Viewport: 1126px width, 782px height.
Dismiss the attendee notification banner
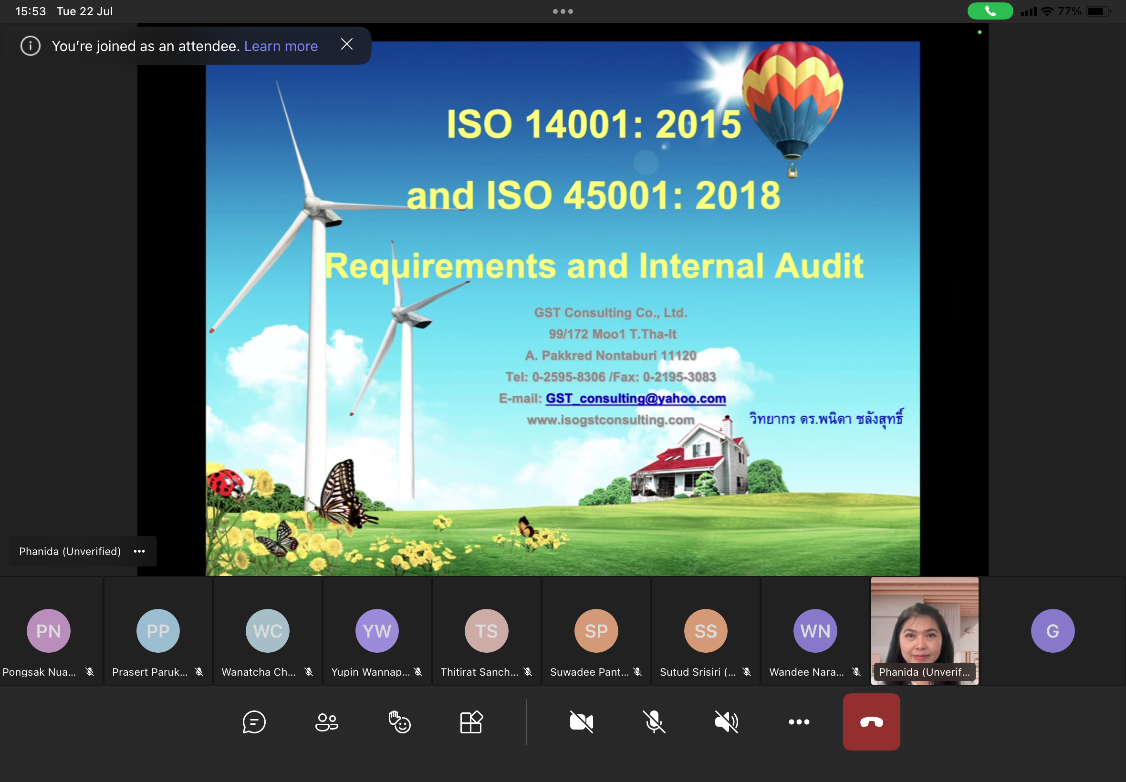point(346,45)
